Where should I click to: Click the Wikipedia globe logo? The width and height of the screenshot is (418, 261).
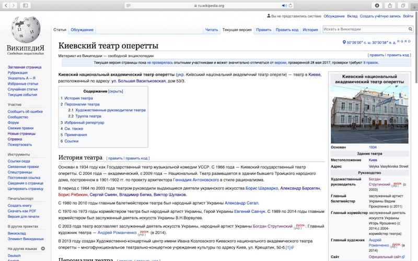(x=26, y=30)
